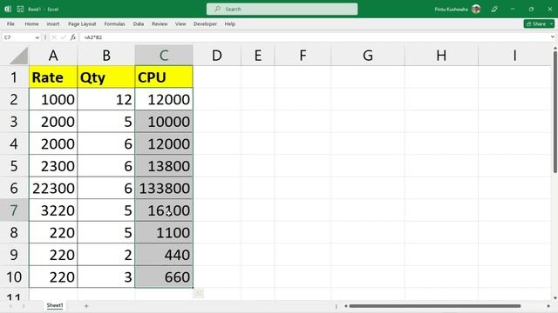Click the Enter checkmark in formula bar
This screenshot has height=313, width=558.
point(64,37)
